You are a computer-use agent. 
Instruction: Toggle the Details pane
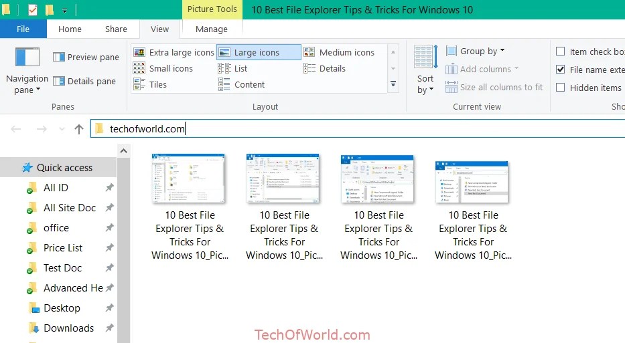84,81
